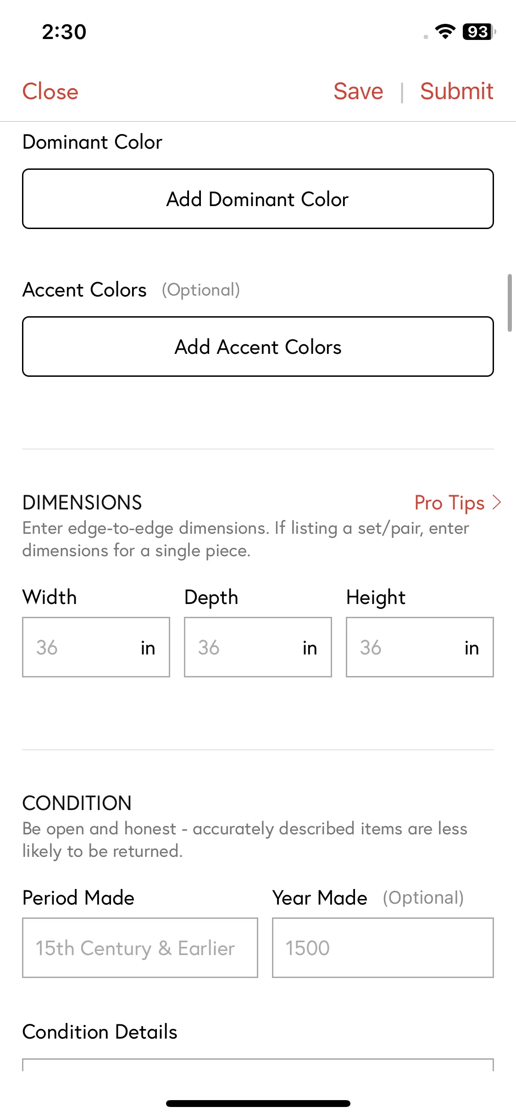This screenshot has width=516, height=1118.
Task: Tap the Wi-Fi status icon
Action: coord(445,31)
